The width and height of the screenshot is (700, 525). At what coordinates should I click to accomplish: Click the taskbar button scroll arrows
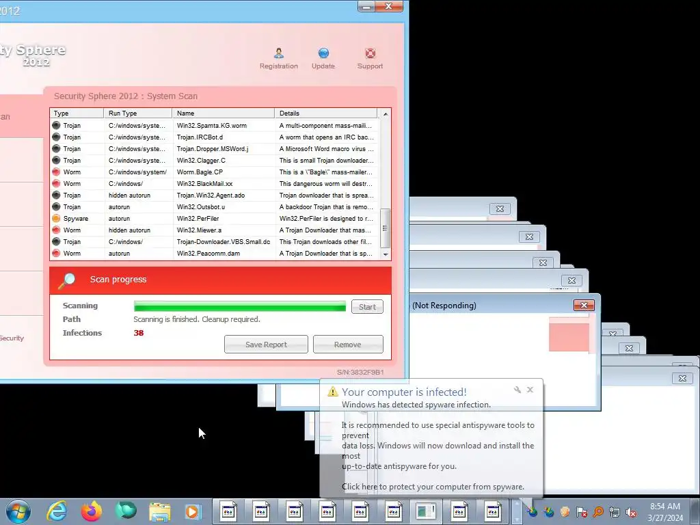click(517, 511)
